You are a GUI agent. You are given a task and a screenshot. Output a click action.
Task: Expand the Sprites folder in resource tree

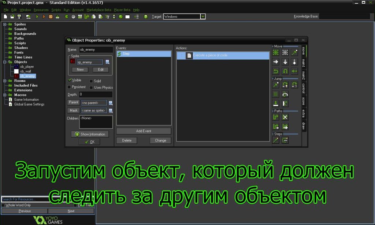(5, 25)
